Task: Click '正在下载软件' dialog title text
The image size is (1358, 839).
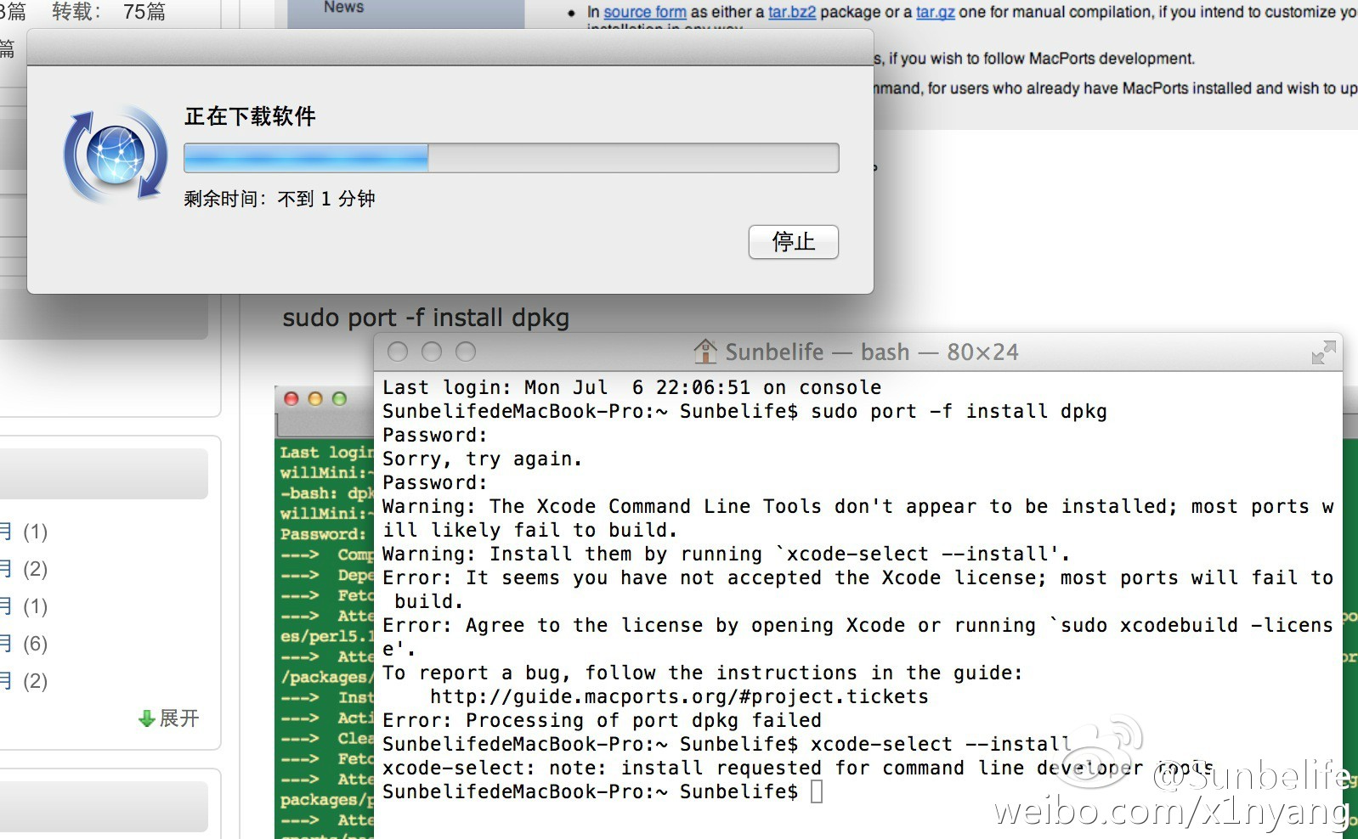Action: click(x=250, y=116)
